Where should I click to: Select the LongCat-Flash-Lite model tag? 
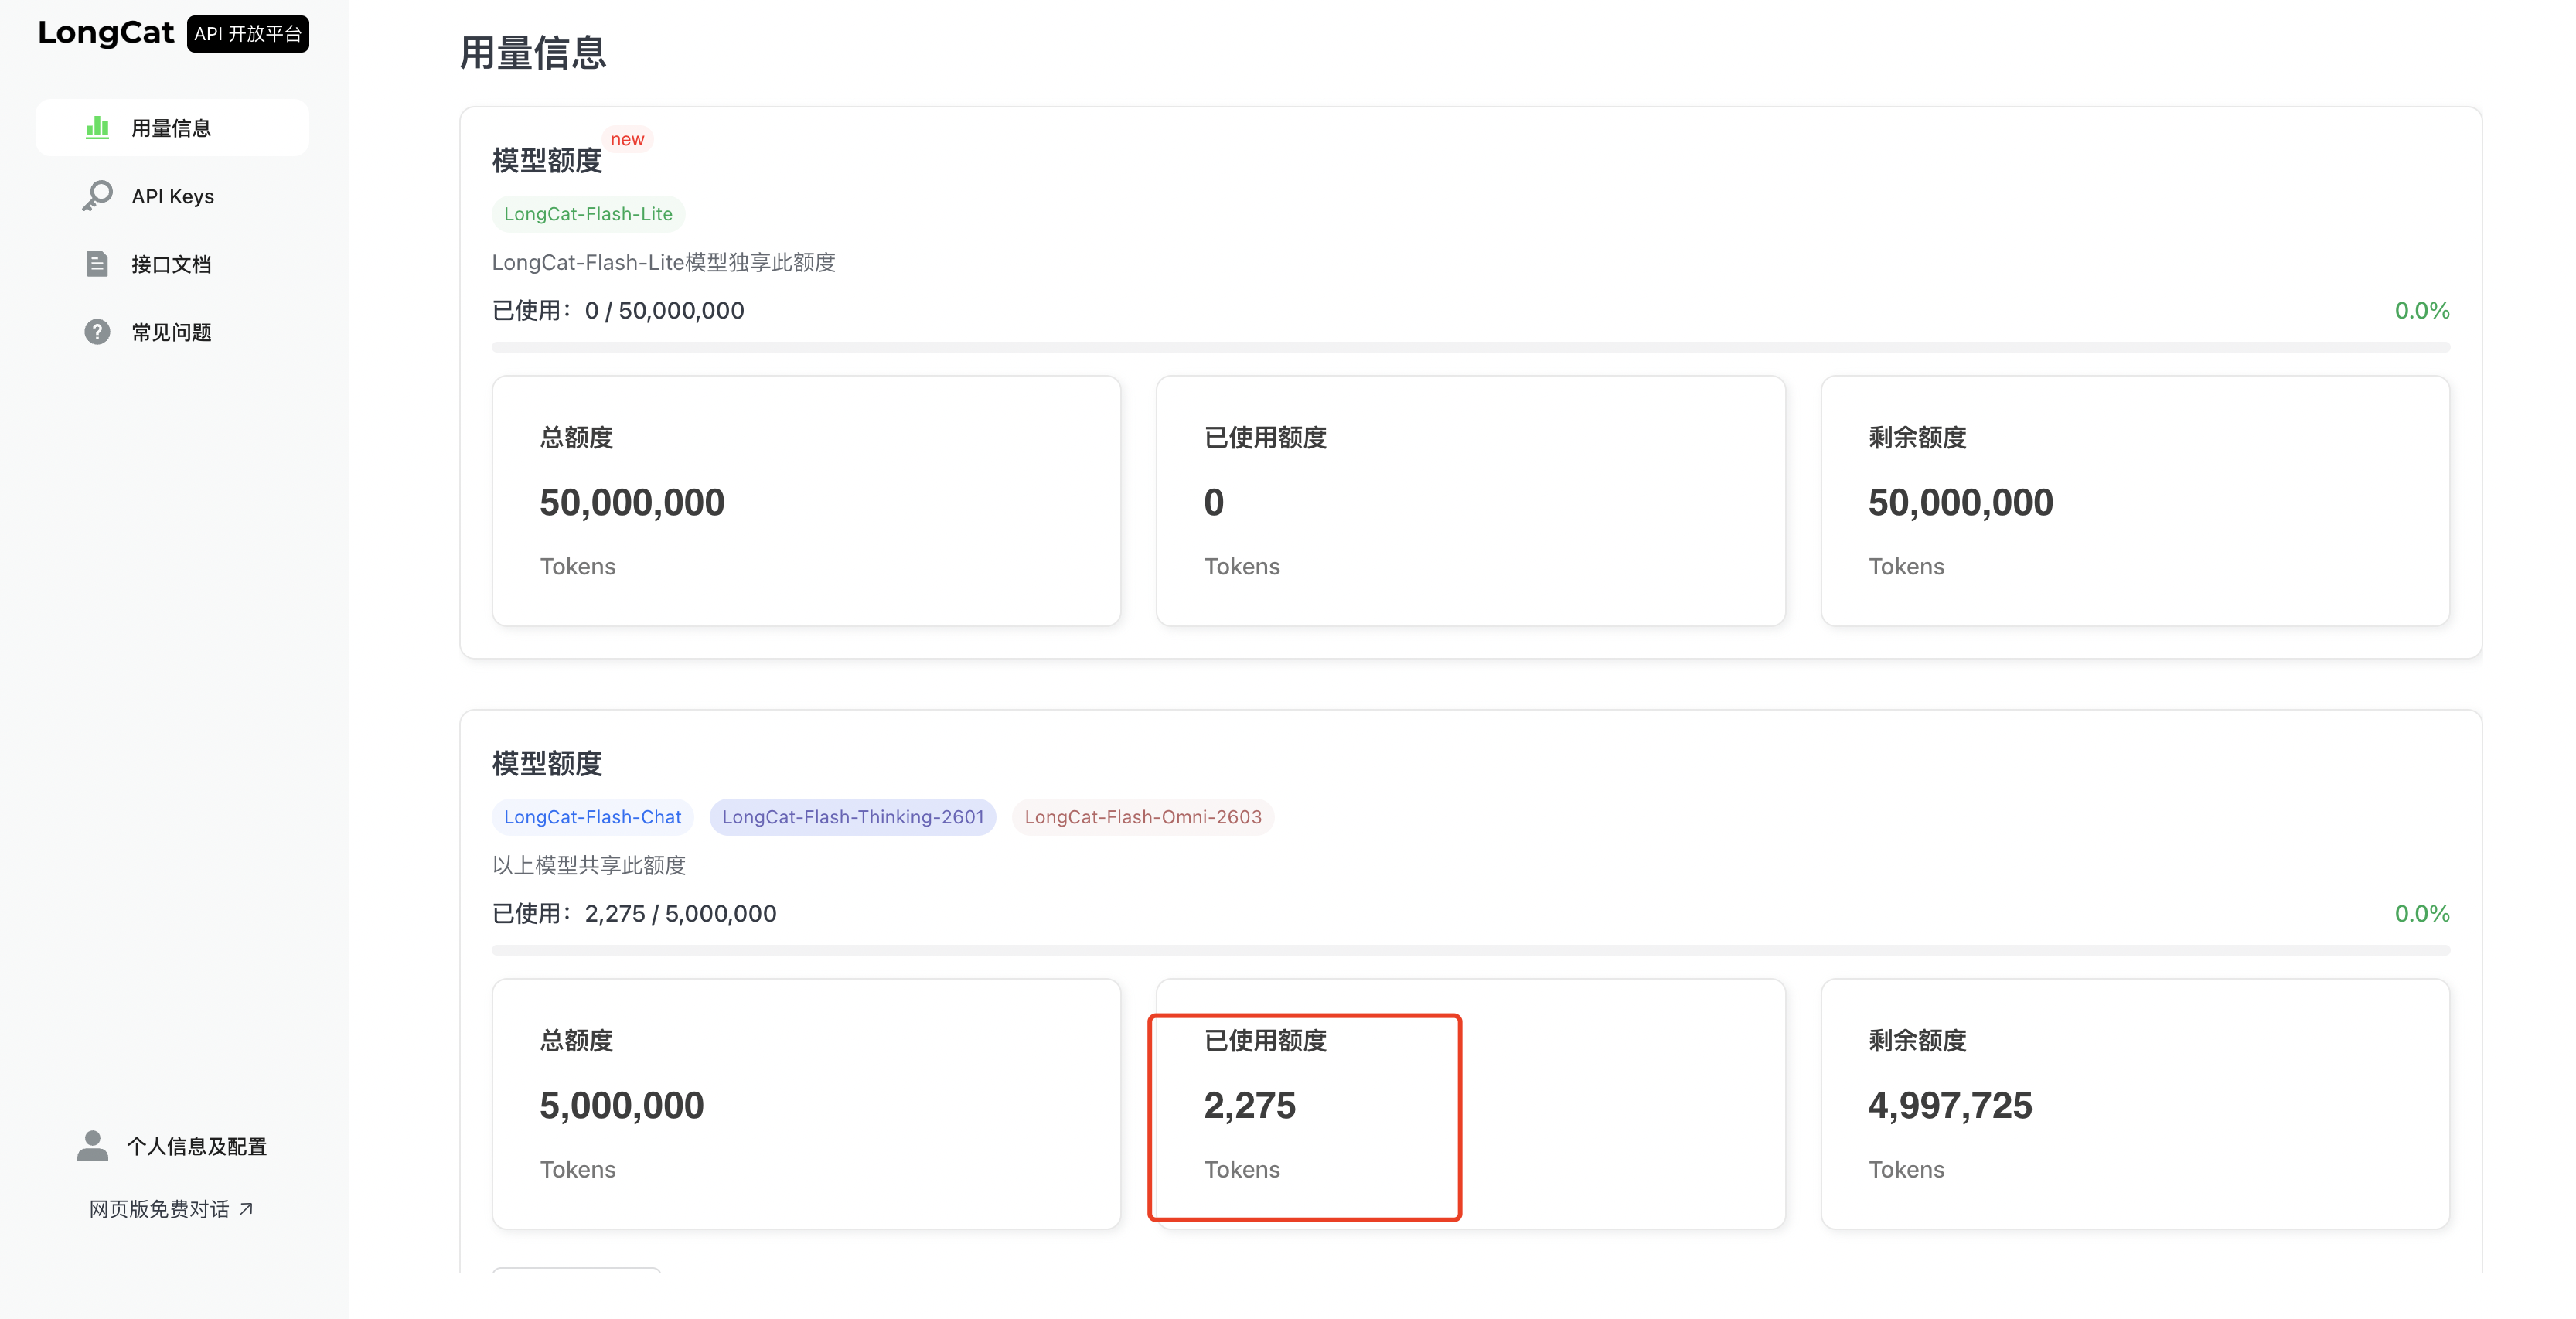tap(588, 214)
